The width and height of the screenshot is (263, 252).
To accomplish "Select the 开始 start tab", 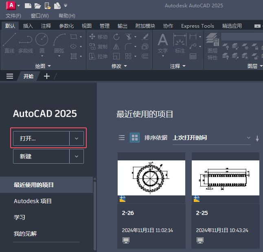I will (28, 77).
